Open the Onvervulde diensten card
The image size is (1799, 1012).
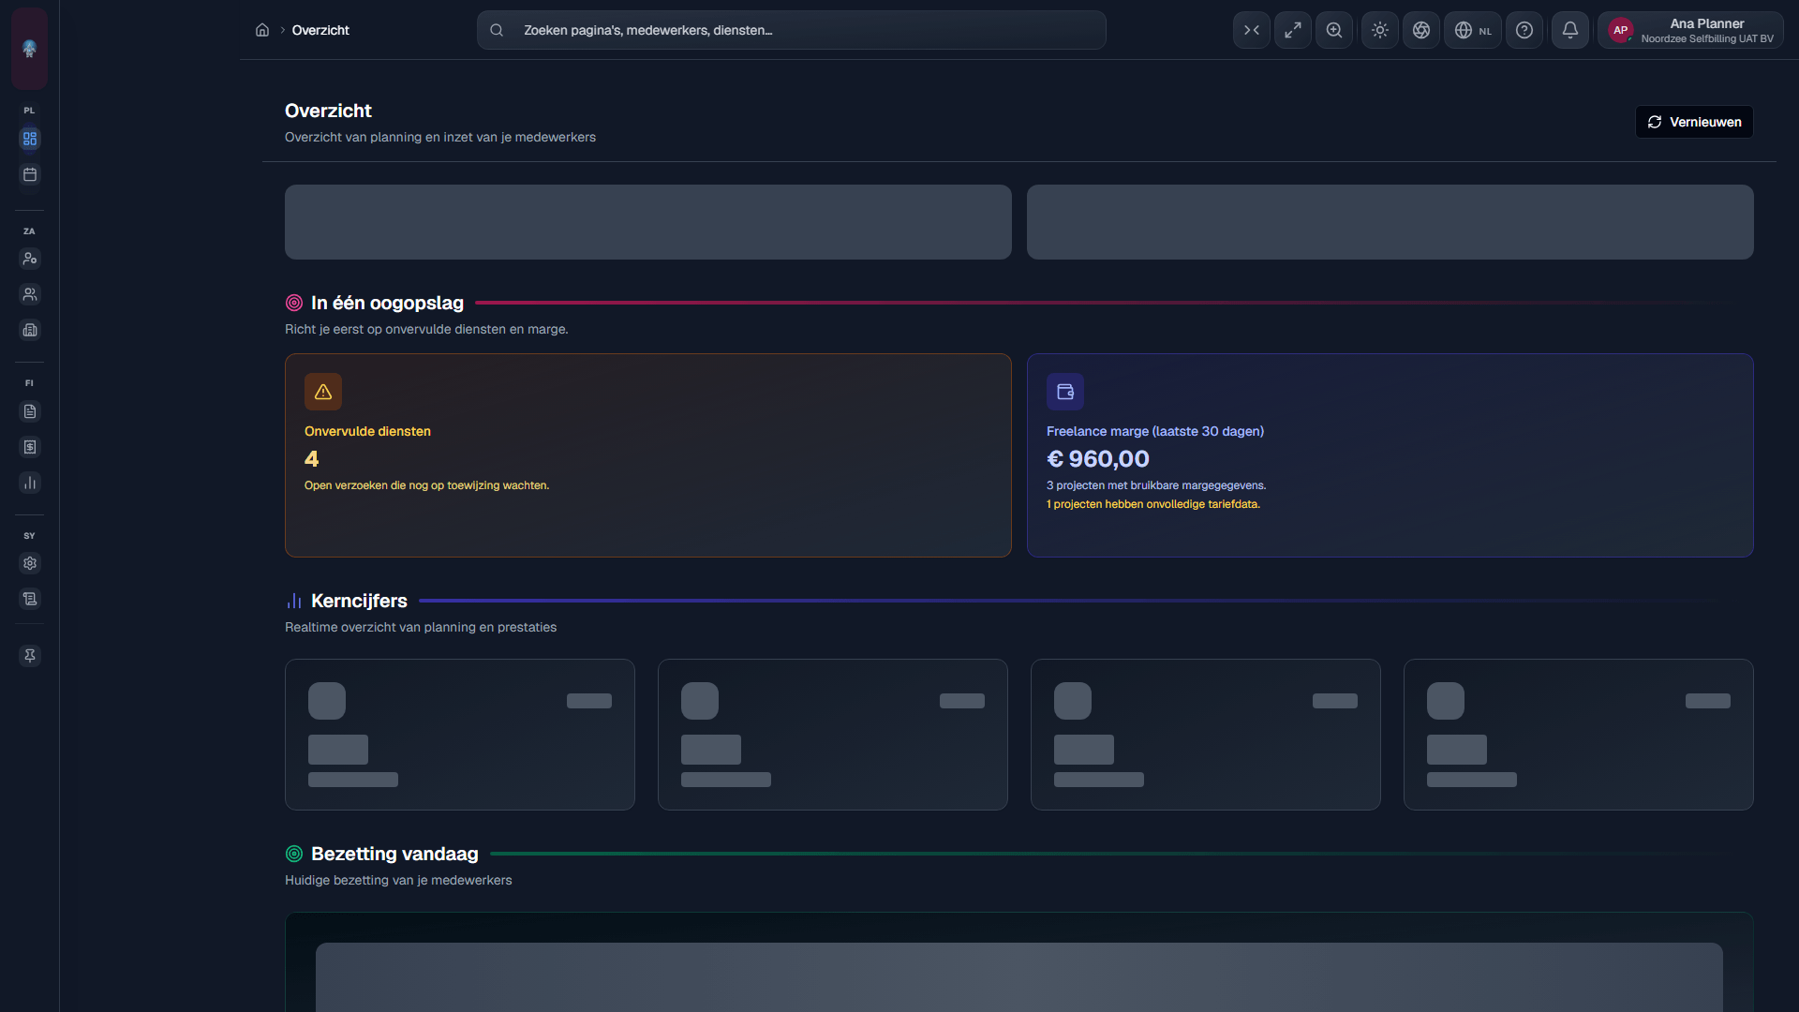648,455
